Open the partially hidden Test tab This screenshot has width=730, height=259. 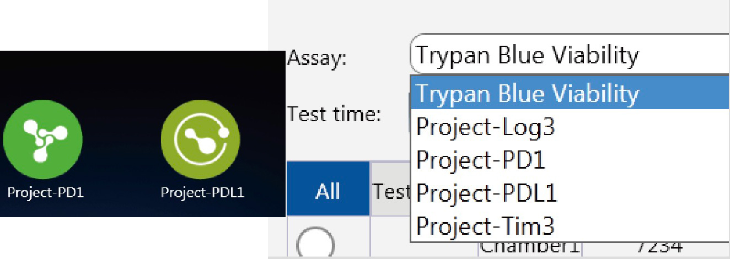[391, 191]
